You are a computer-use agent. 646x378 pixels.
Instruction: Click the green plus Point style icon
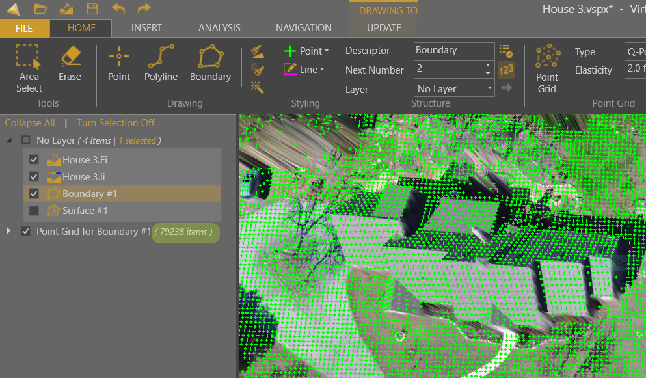click(x=290, y=51)
